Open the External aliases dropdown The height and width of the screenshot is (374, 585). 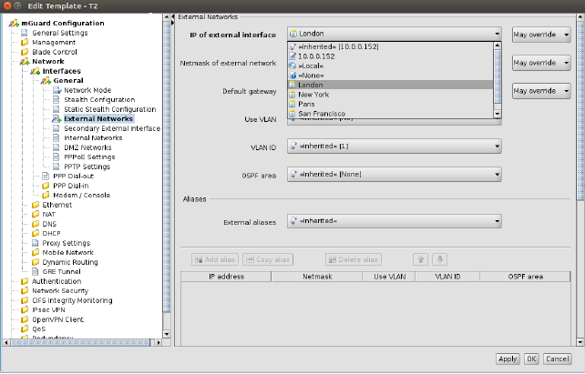coord(395,220)
